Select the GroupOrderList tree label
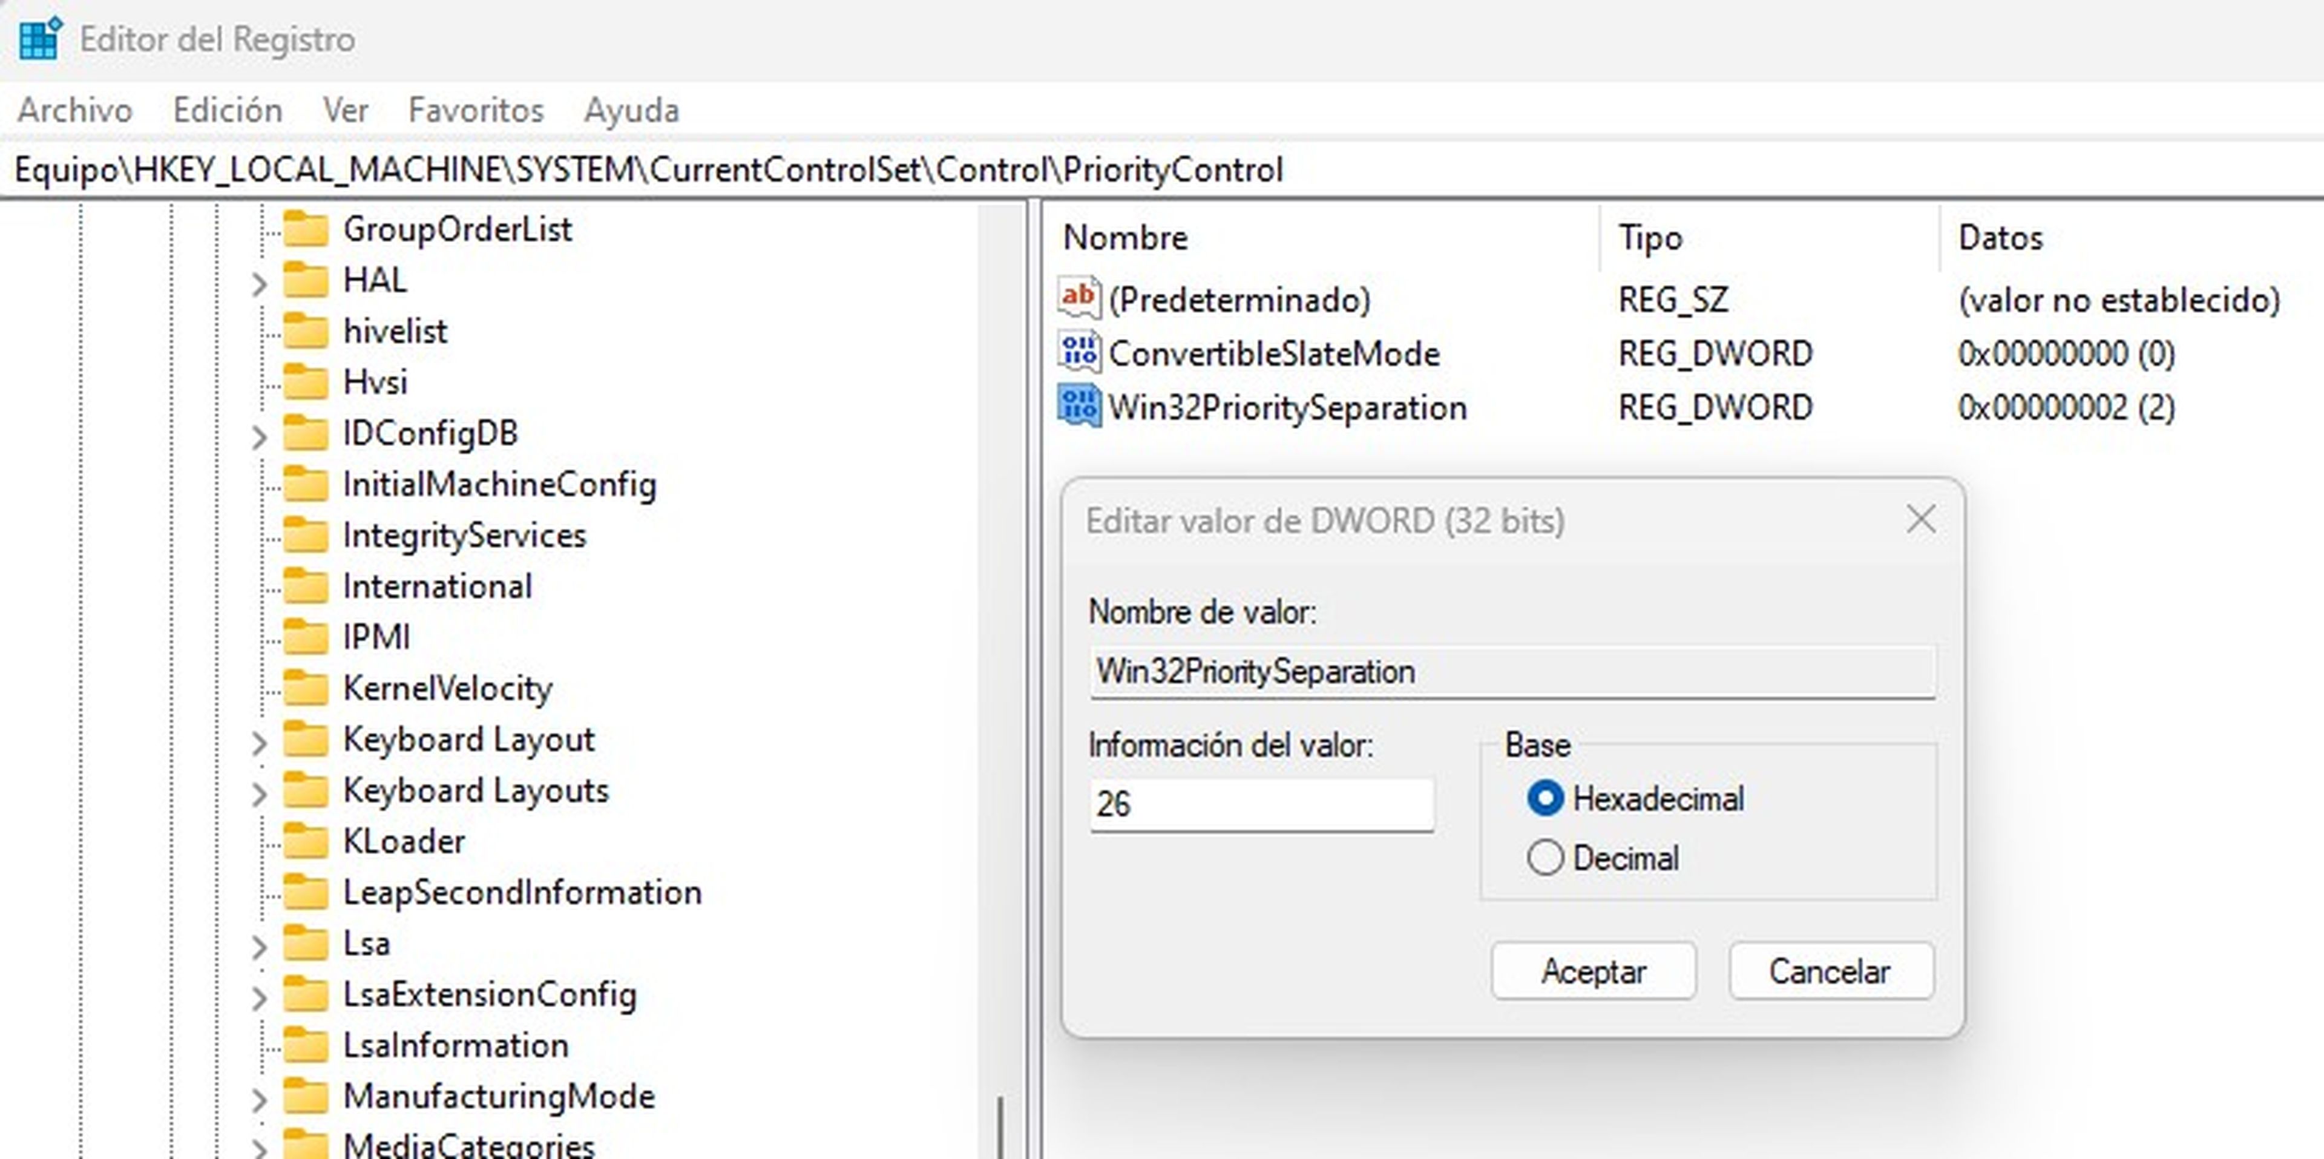2324x1159 pixels. click(x=458, y=229)
